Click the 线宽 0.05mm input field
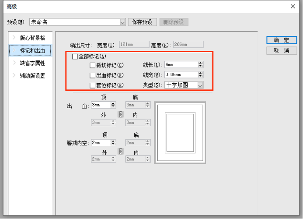 [x=181, y=75]
